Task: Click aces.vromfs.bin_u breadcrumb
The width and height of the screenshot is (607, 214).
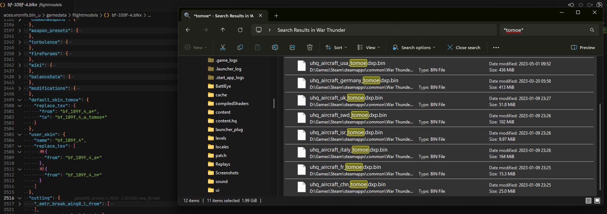Action: click(x=22, y=15)
